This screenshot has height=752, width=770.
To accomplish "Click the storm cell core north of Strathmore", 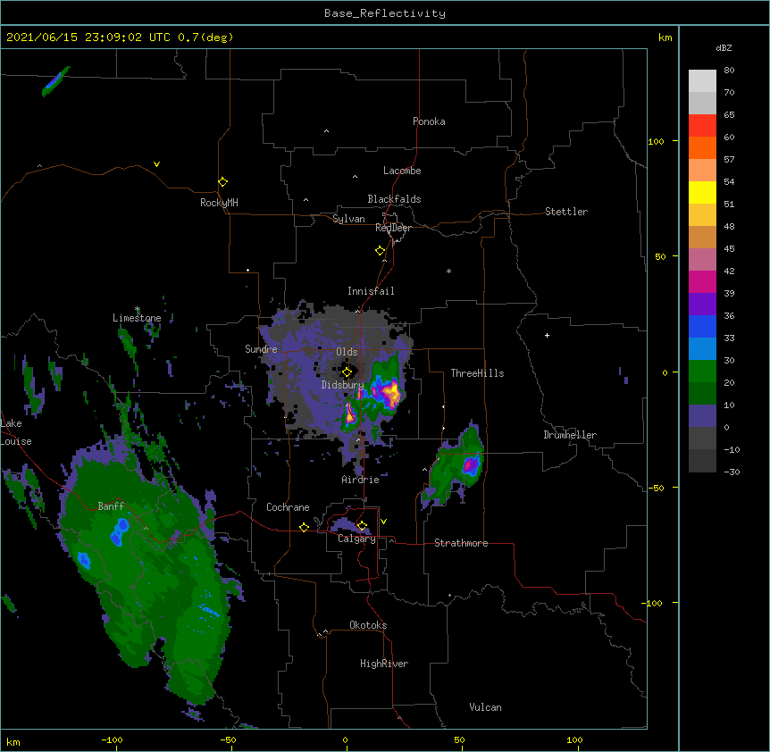I will 471,464.
